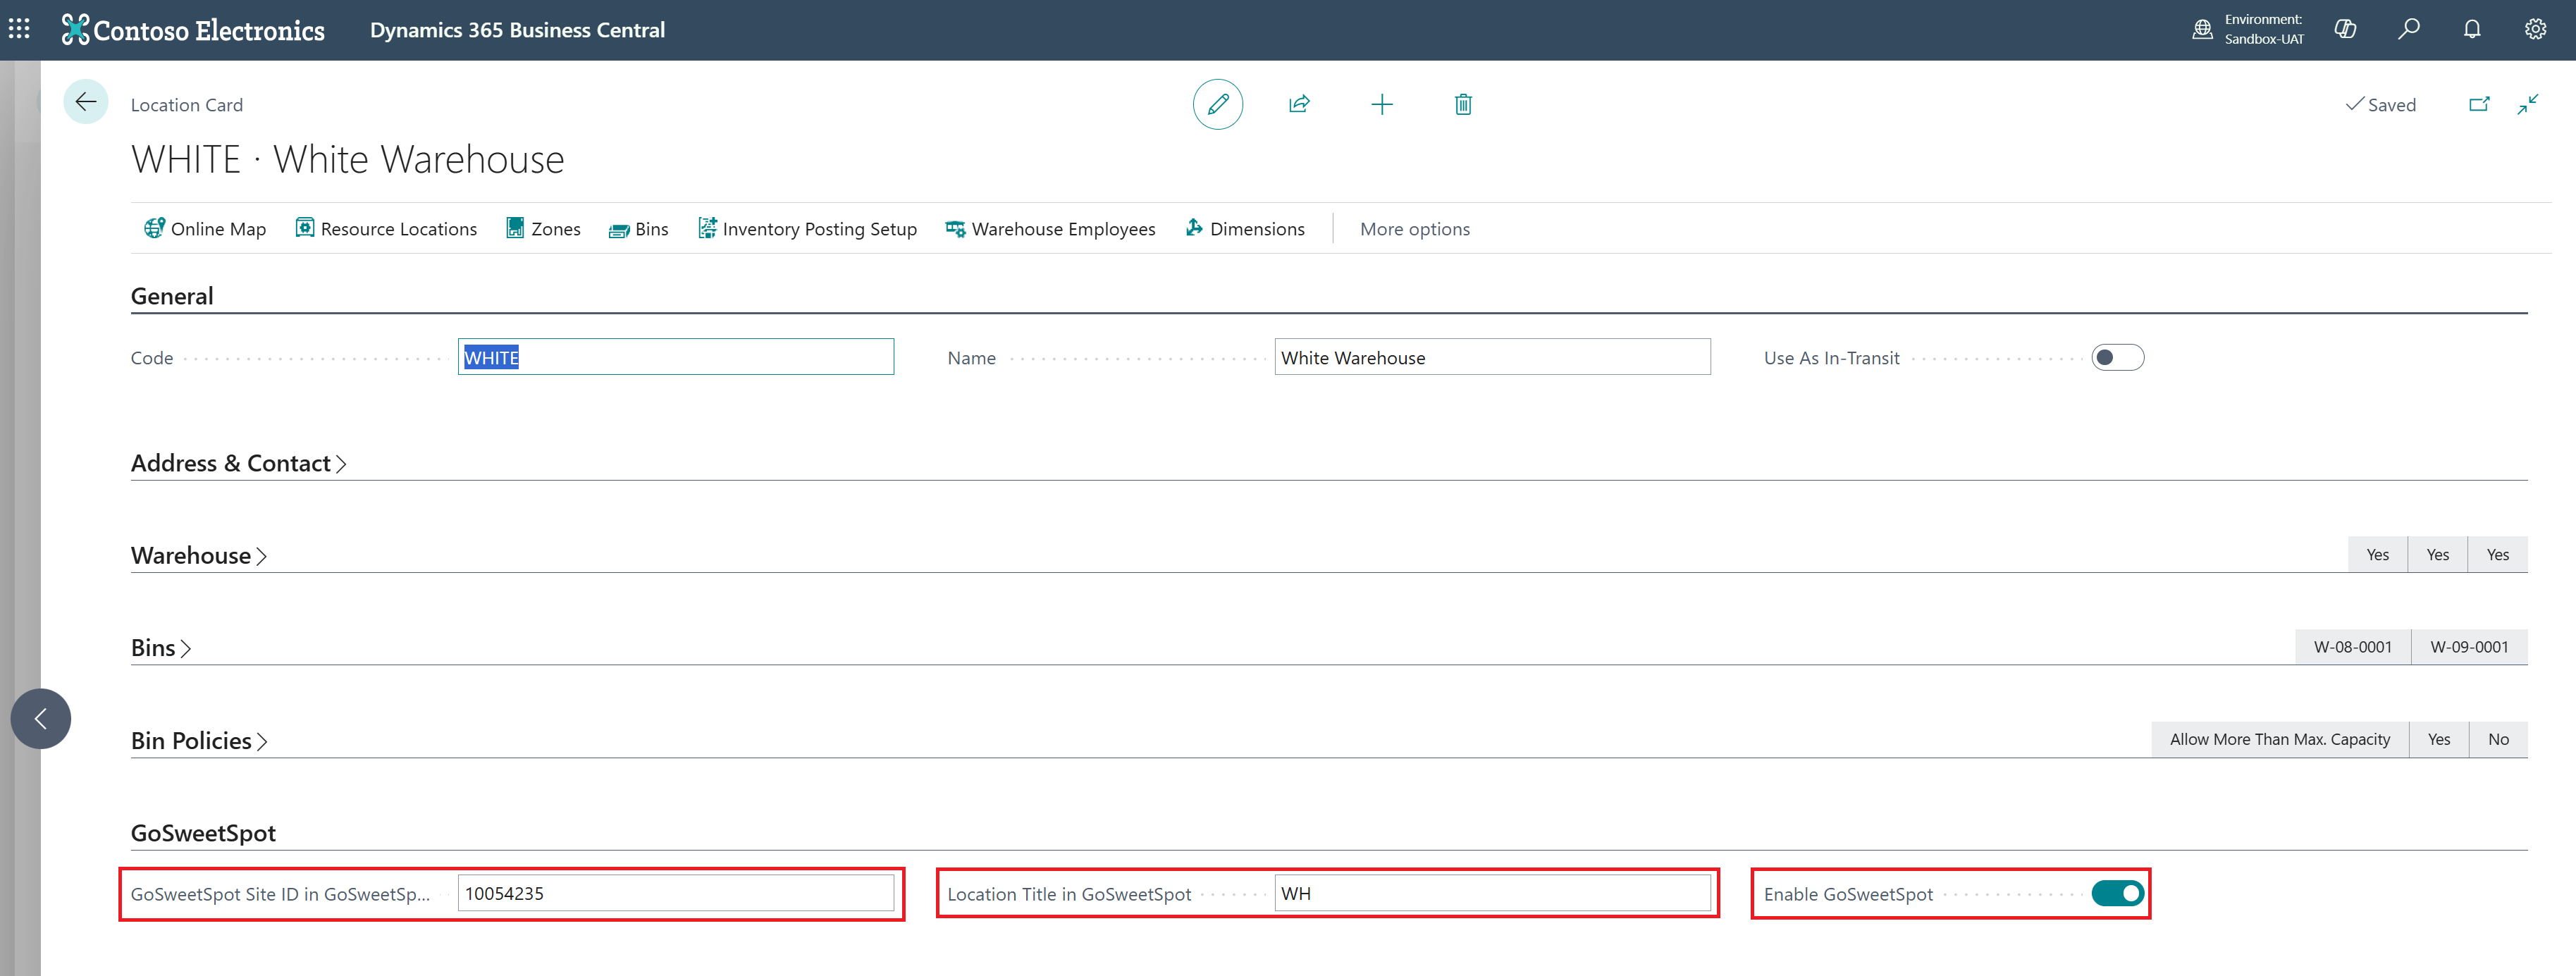The height and width of the screenshot is (976, 2576).
Task: Expand the Bins FastTab section
Action: [x=160, y=647]
